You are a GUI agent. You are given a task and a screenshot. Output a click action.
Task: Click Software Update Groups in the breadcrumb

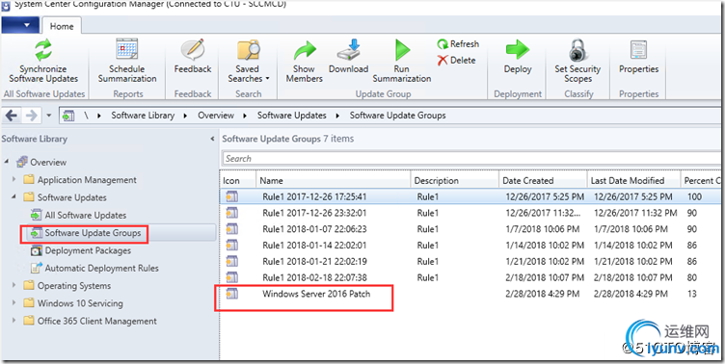point(397,116)
